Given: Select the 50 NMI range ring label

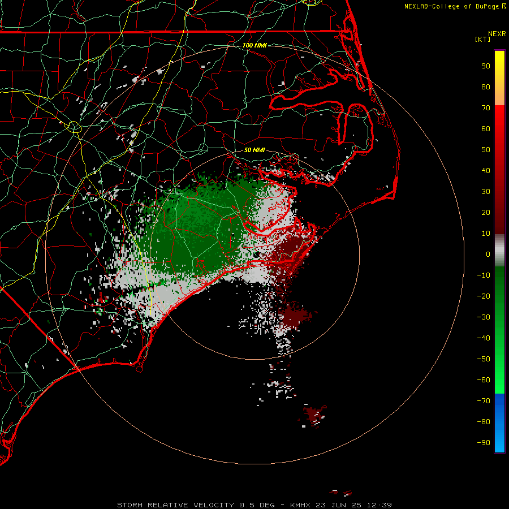Looking at the screenshot, I should (255, 150).
